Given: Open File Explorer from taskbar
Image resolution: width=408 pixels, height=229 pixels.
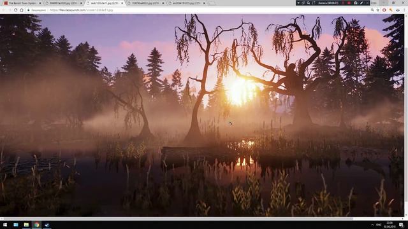Looking at the screenshot, I should 26,225.
